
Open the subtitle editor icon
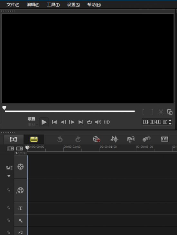[x=164, y=139]
